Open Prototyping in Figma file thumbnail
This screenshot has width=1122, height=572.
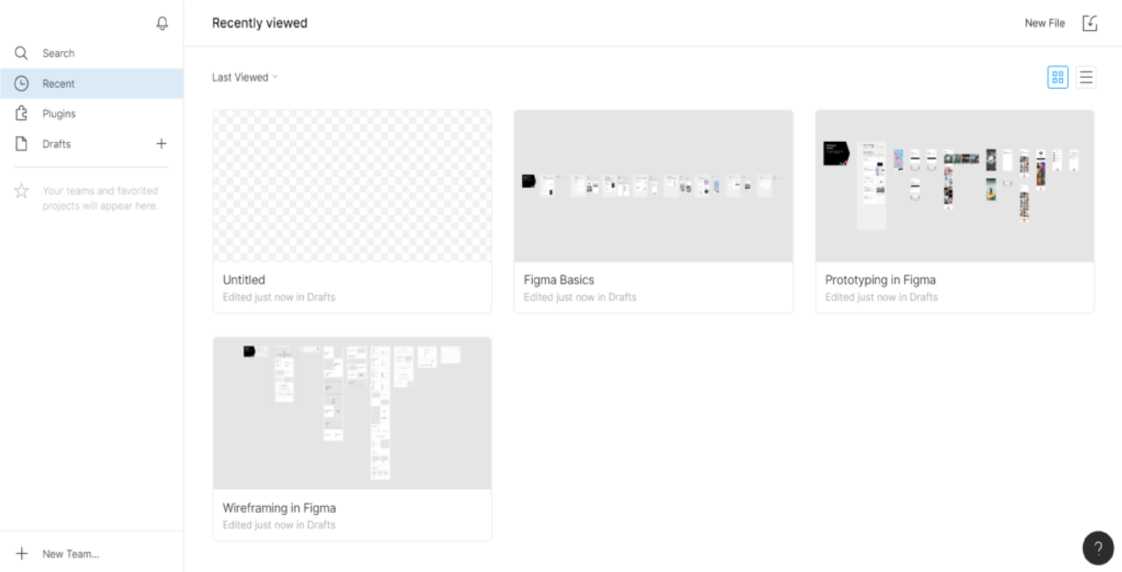(954, 186)
